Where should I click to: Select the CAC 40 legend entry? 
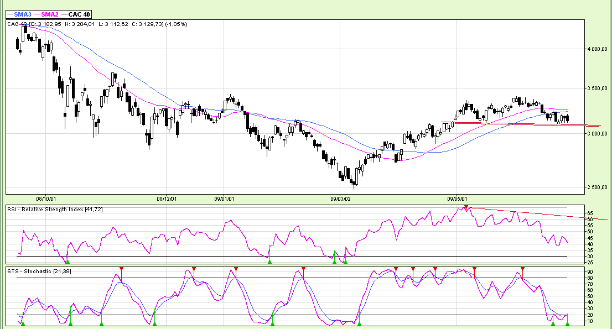tap(76, 14)
